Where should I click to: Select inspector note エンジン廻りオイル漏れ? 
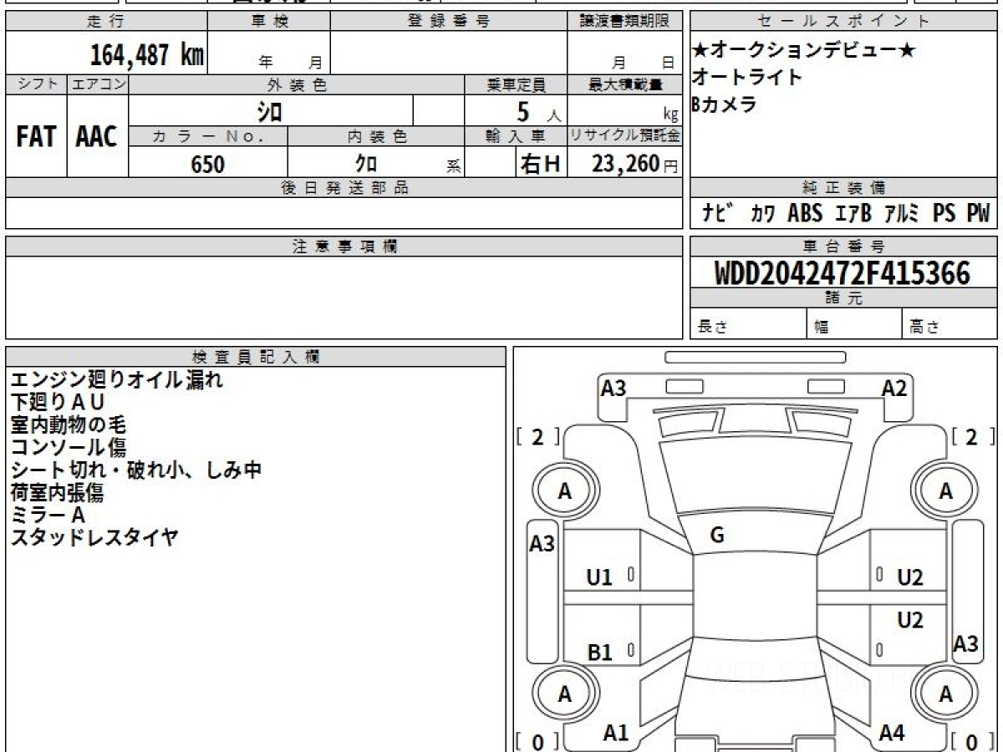tap(116, 379)
